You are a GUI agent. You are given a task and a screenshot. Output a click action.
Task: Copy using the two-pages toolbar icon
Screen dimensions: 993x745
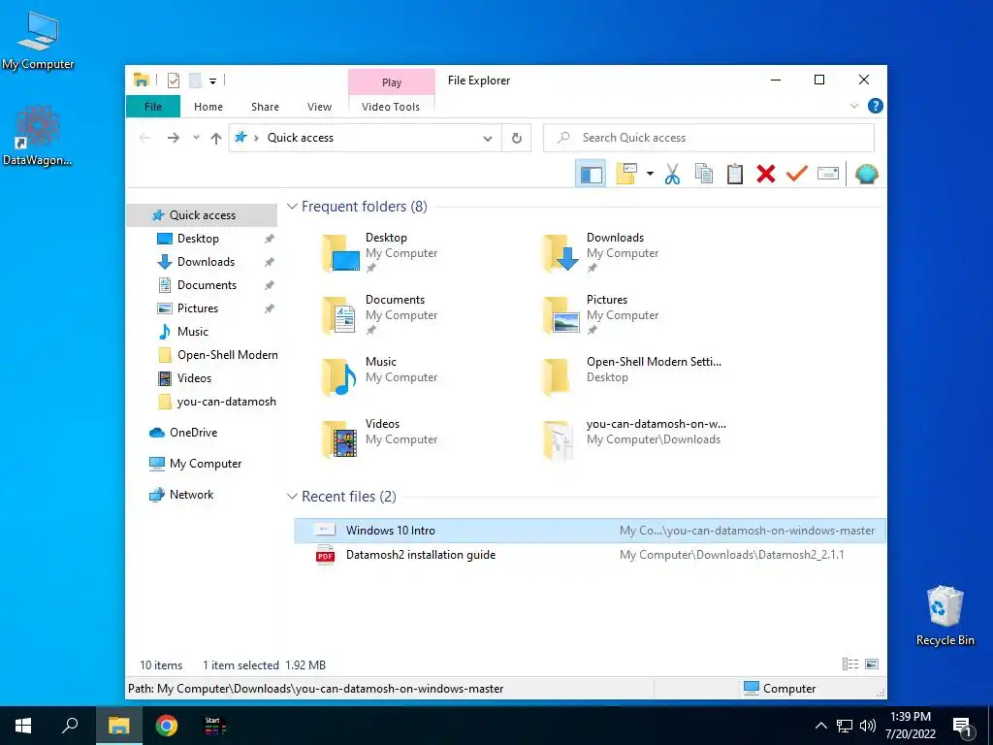tap(704, 174)
